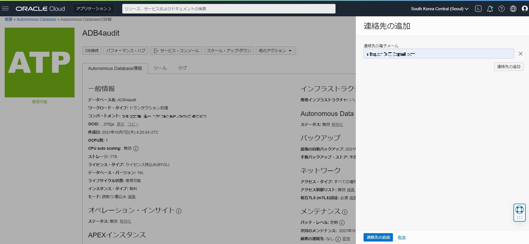Confirm with blue 連絡先の追加 button
This screenshot has height=244, width=529.
pyautogui.click(x=378, y=237)
